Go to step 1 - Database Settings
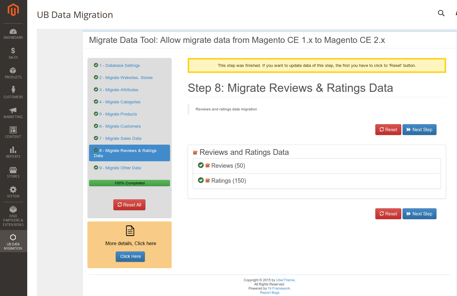The image size is (457, 296). point(119,65)
